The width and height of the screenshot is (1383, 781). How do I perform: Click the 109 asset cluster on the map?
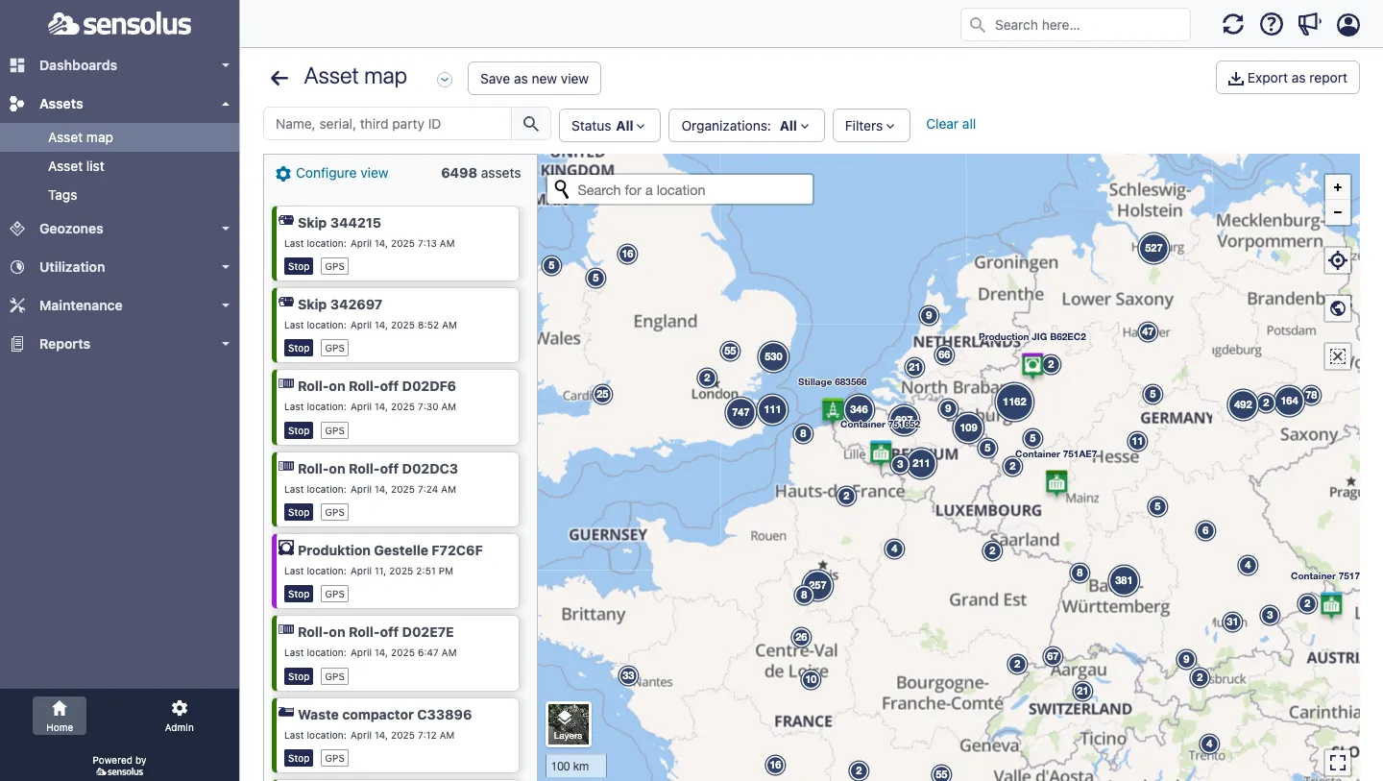coord(968,427)
